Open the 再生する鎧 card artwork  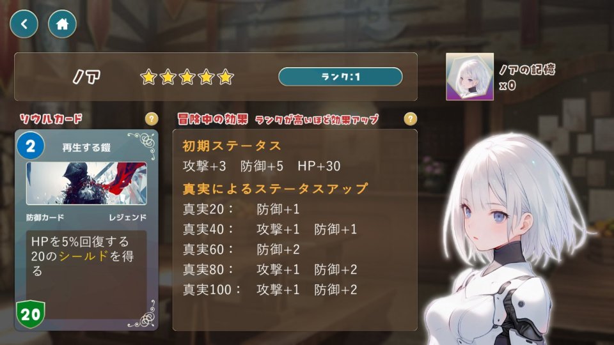86,183
